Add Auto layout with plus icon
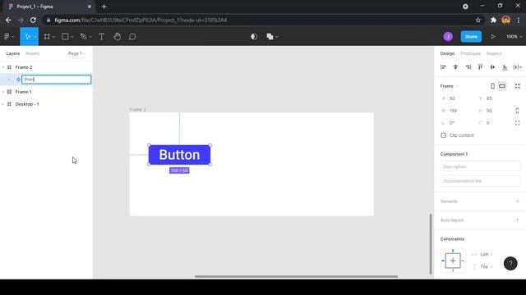Screen dimensions: 526x295 tap(517, 220)
